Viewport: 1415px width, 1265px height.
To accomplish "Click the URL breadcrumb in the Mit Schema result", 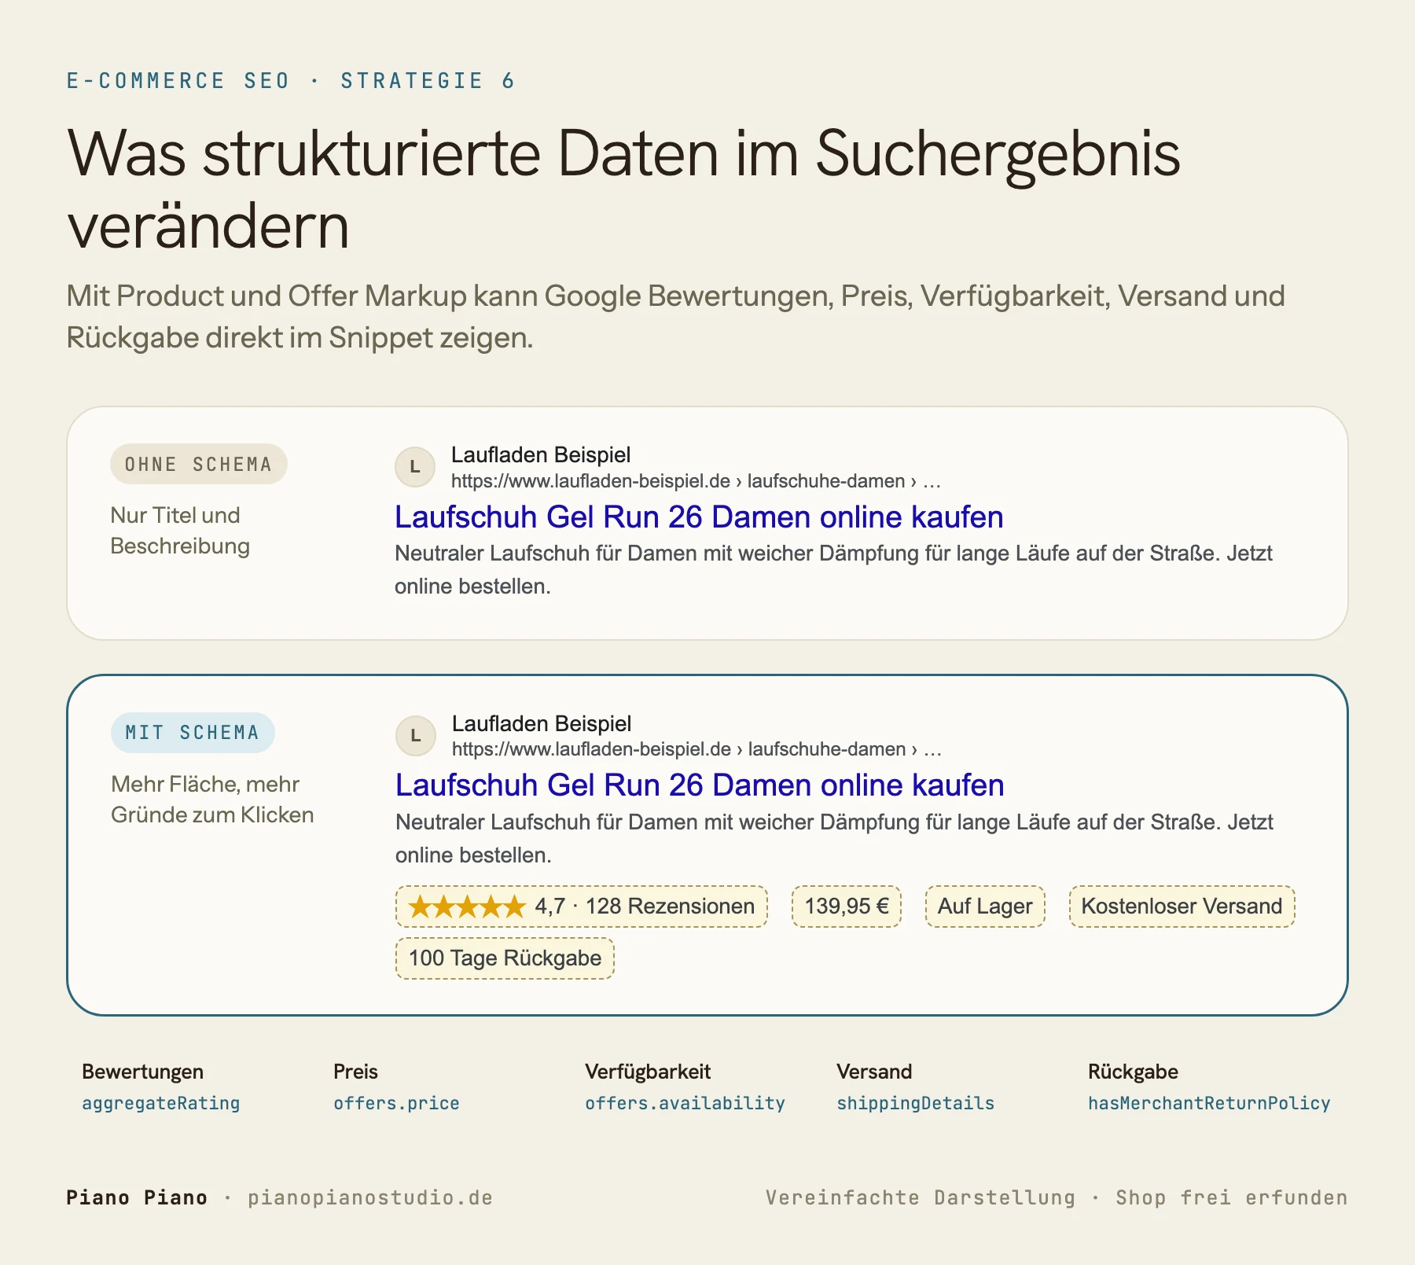I will click(x=696, y=749).
